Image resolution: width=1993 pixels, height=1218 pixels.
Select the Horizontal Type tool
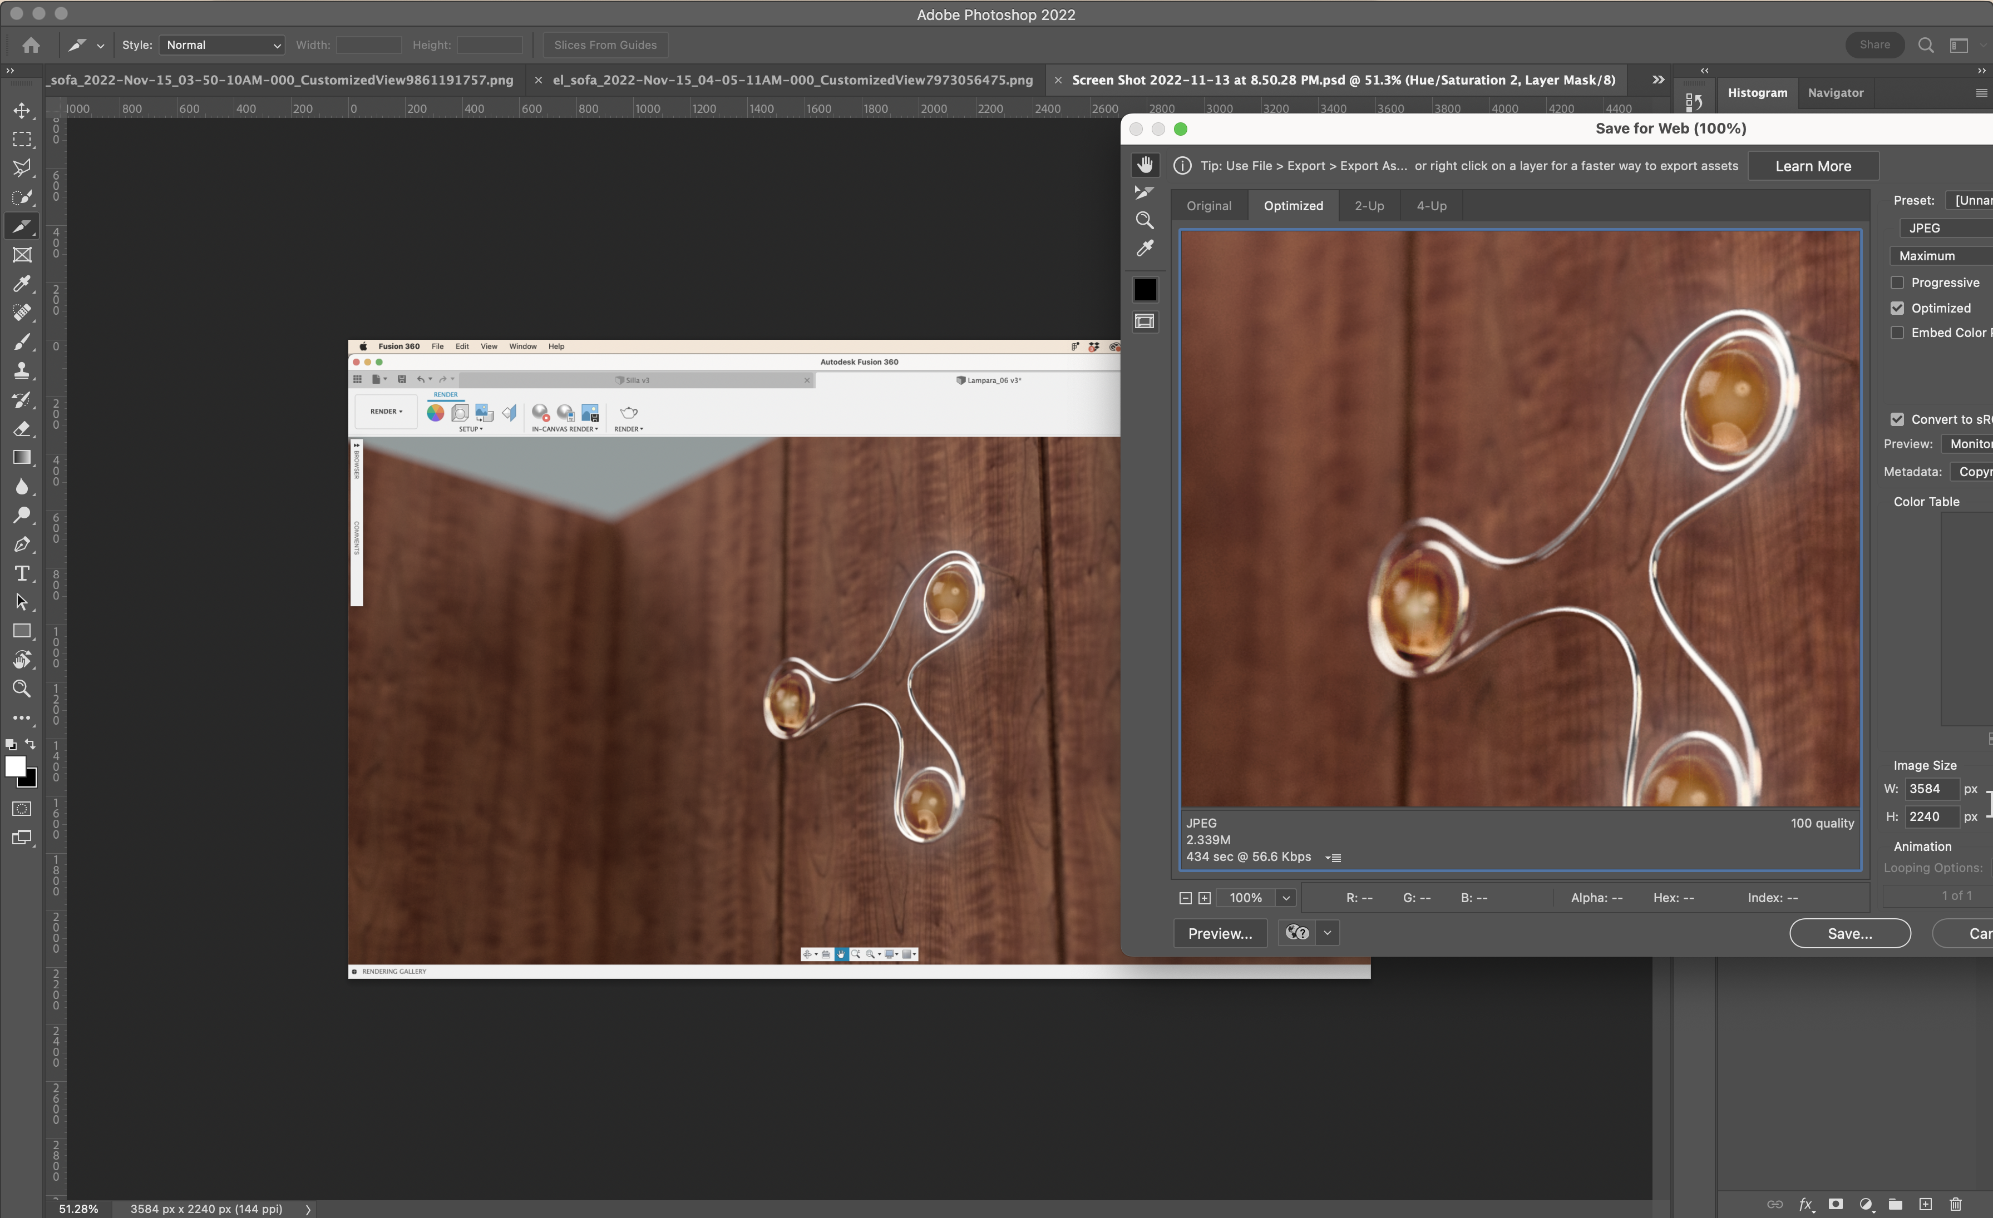point(22,573)
